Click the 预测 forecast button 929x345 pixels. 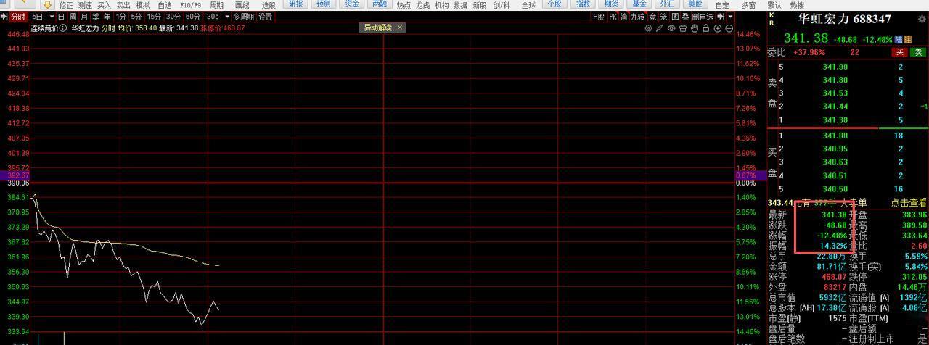click(324, 4)
